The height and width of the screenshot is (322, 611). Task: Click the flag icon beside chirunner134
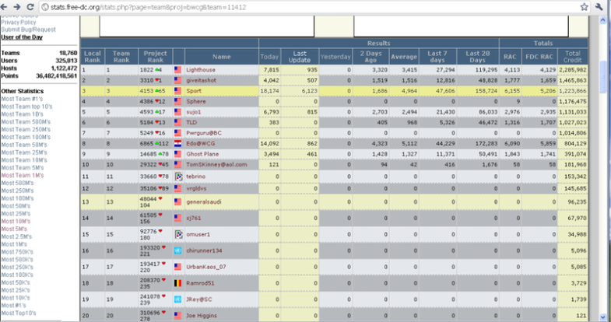(178, 250)
